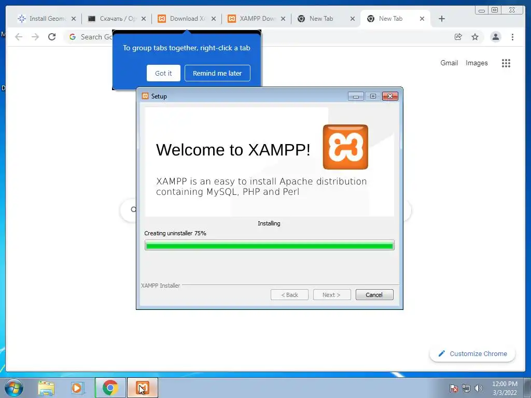This screenshot has height=398, width=531.
Task: Click the Creating uninstaller 75% status text
Action: 175,233
